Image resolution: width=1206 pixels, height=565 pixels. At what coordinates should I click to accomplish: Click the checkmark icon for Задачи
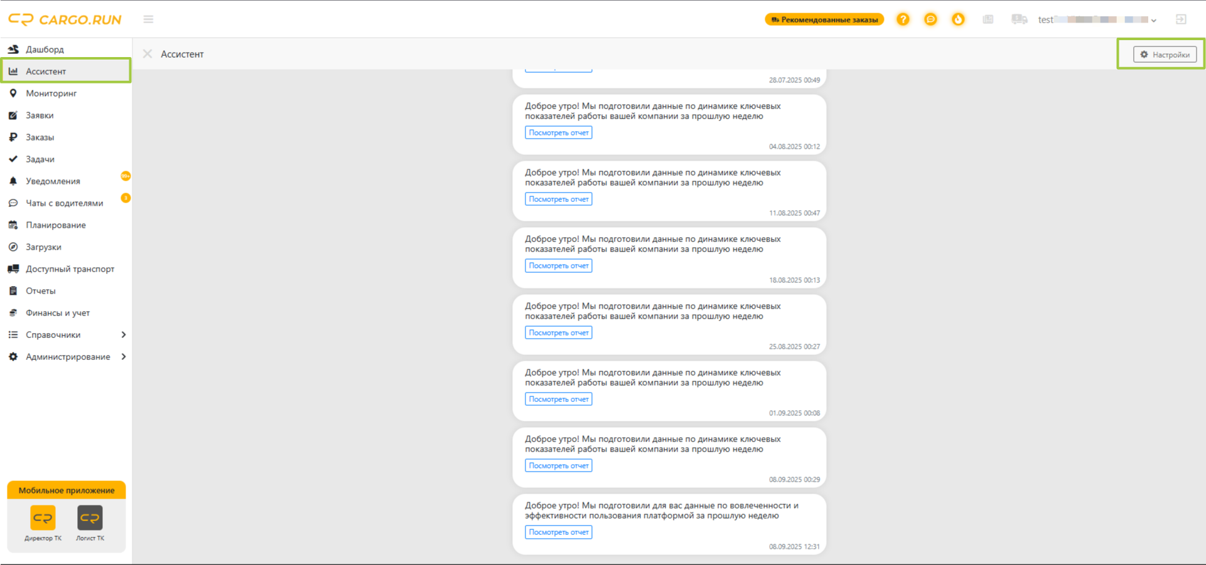pos(13,159)
